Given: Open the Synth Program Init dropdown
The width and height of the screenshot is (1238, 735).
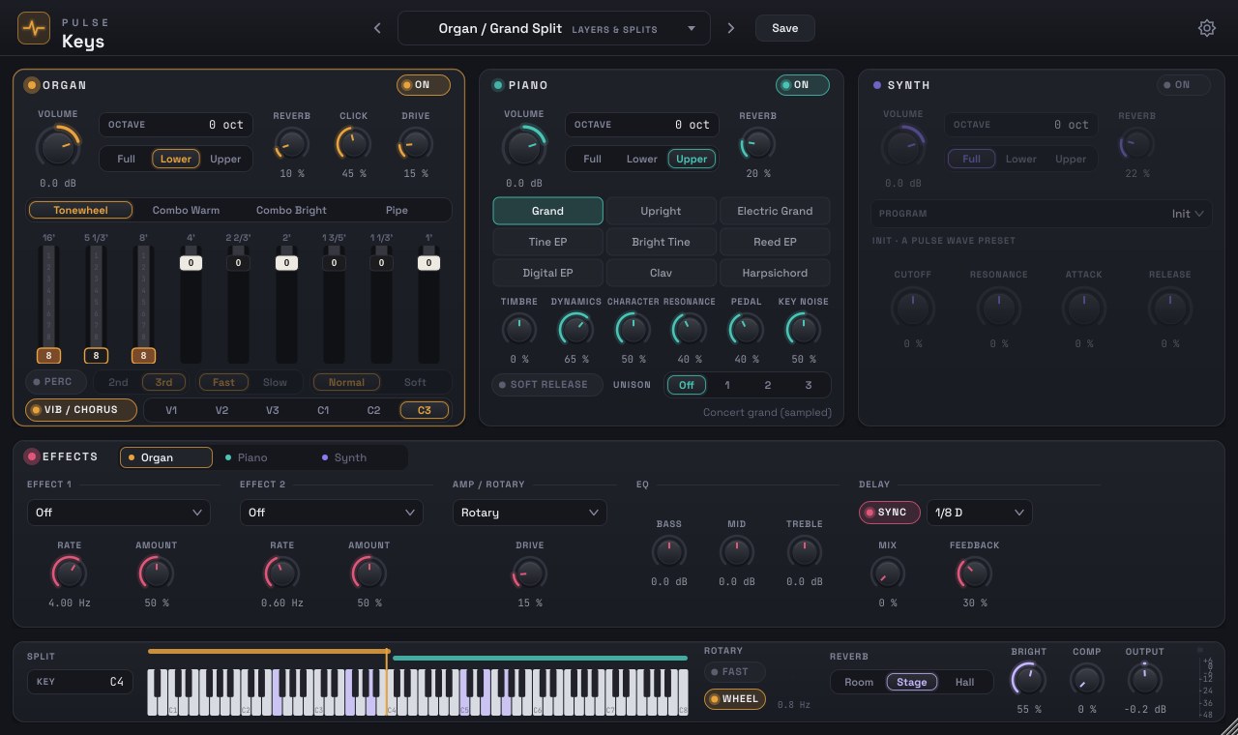Looking at the screenshot, I should coord(1043,214).
